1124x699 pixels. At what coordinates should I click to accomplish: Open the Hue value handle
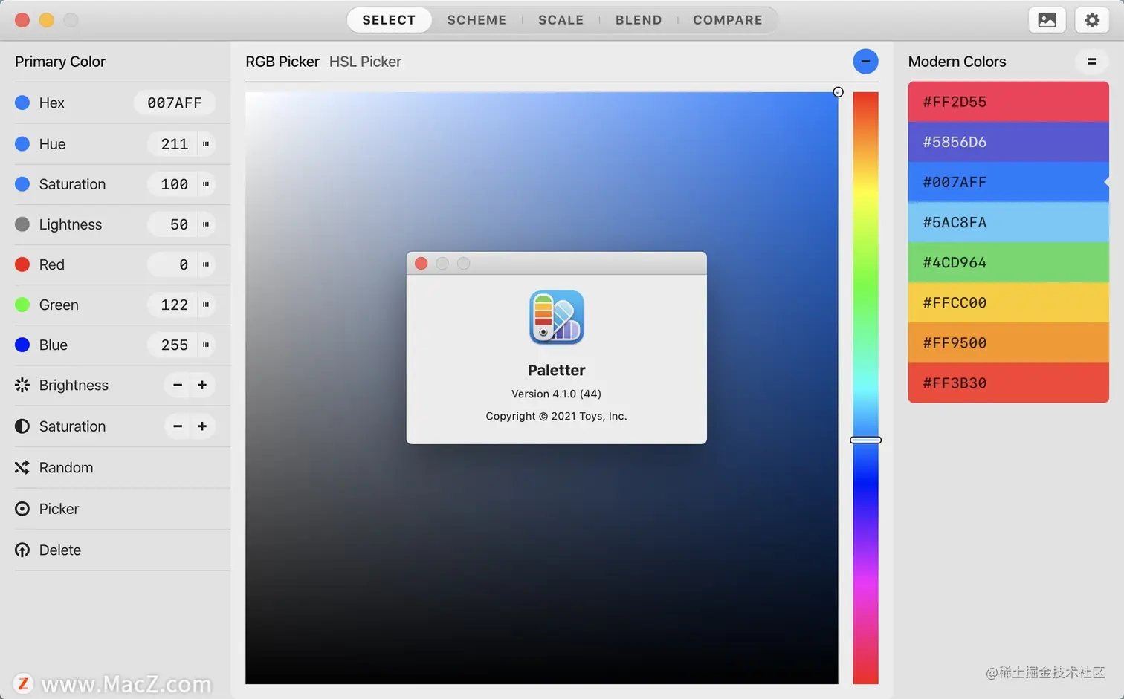pyautogui.click(x=206, y=144)
